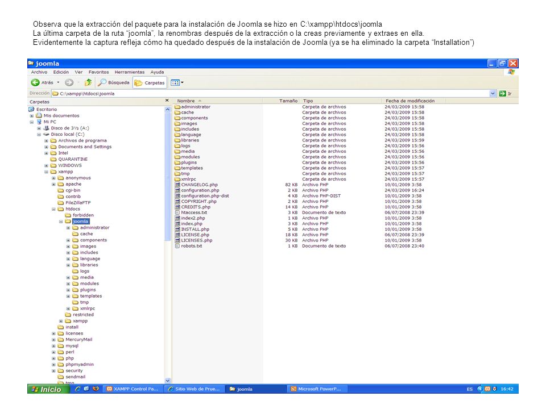The height and width of the screenshot is (409, 546).
Task: Open the Edición menu
Action: (x=61, y=72)
